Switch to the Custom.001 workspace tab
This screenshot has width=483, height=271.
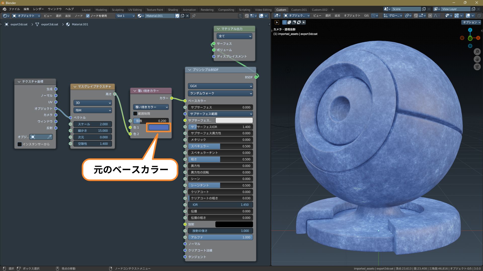point(299,10)
